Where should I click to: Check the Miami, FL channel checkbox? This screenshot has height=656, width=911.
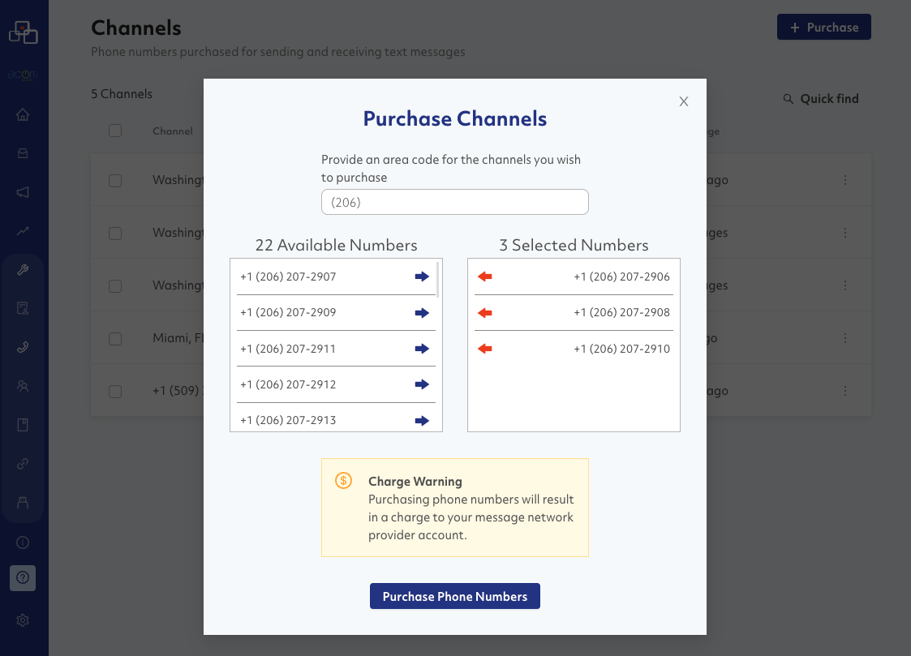pos(115,338)
